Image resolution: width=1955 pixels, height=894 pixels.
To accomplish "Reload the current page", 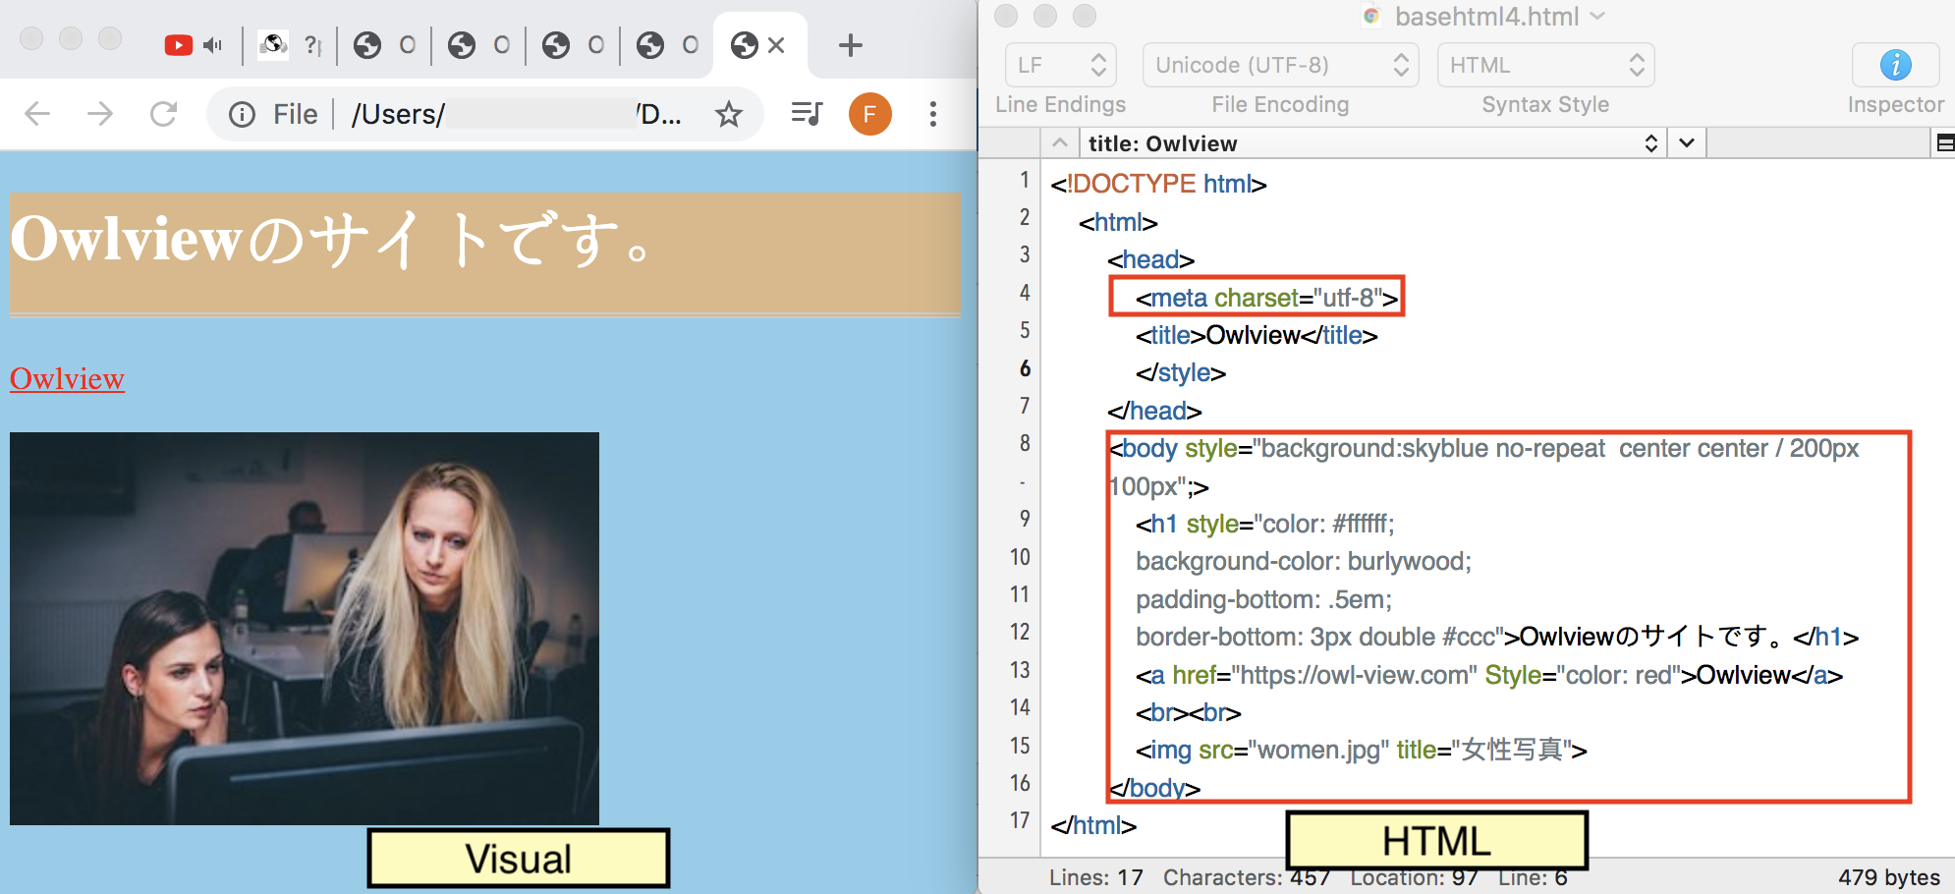I will (x=163, y=114).
